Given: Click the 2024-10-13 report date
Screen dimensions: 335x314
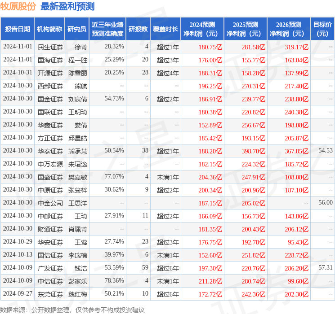Looking at the screenshot, I should (x=18, y=254).
